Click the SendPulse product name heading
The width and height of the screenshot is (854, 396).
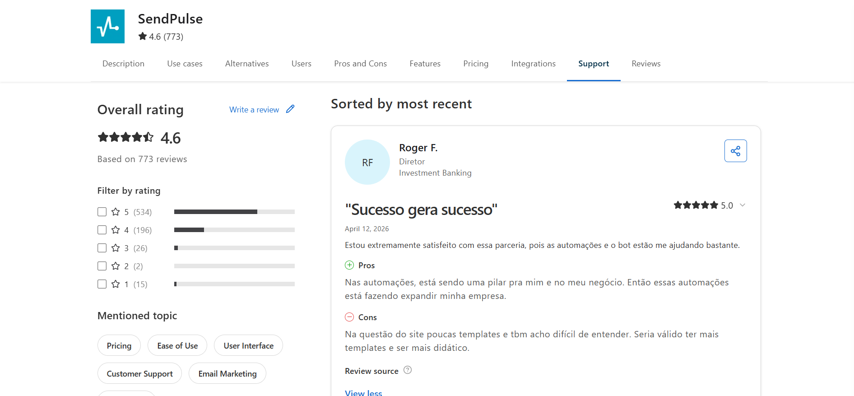tap(170, 19)
